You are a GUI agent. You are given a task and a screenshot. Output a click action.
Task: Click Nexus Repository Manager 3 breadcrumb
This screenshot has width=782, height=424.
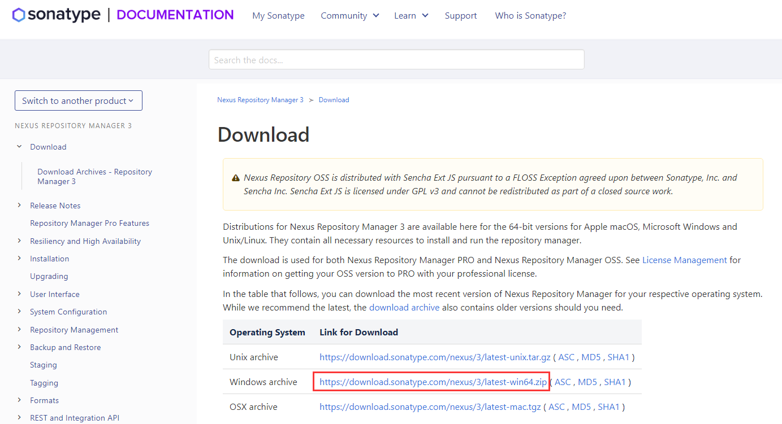(260, 100)
